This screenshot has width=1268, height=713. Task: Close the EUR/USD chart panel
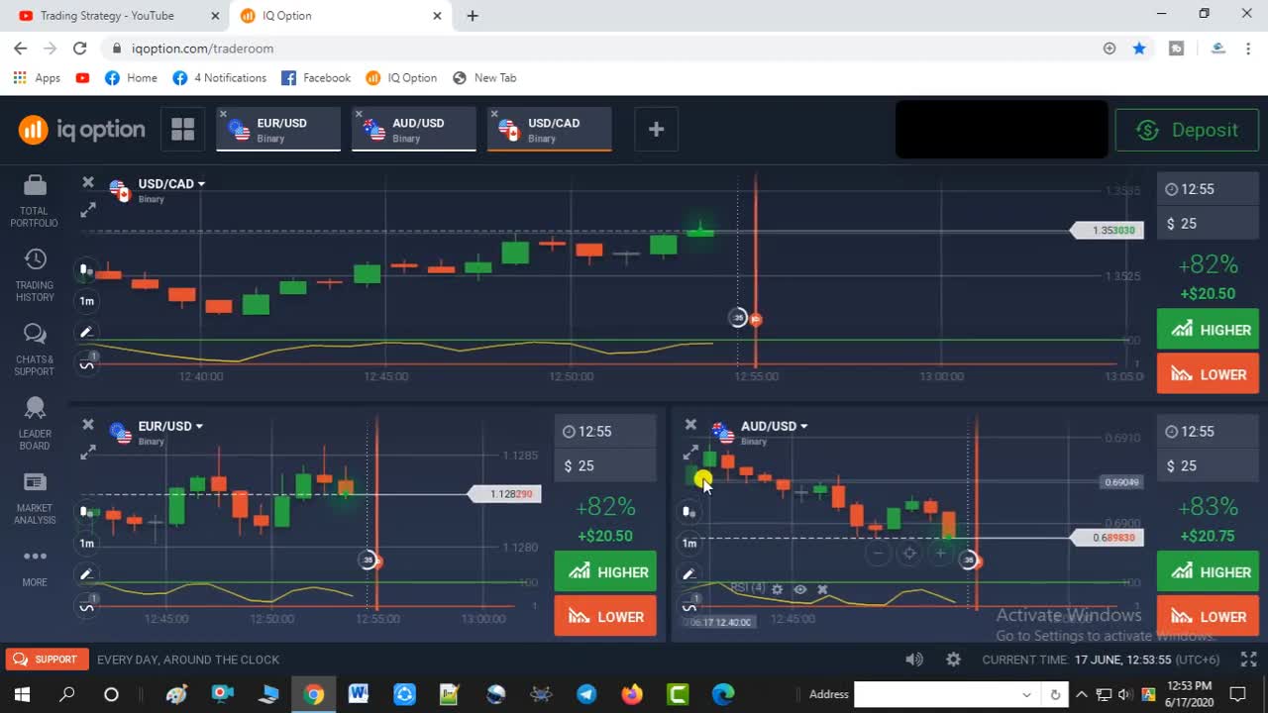tap(88, 425)
